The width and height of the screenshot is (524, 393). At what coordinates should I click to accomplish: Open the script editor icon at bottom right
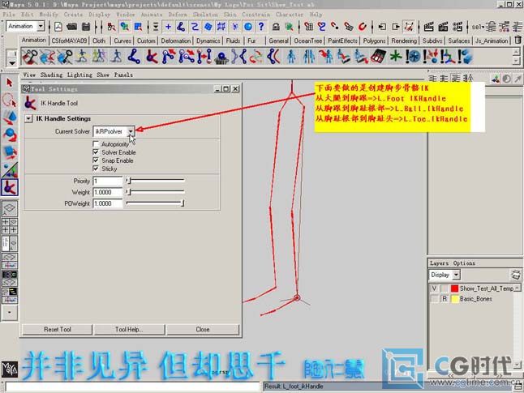tap(519, 387)
